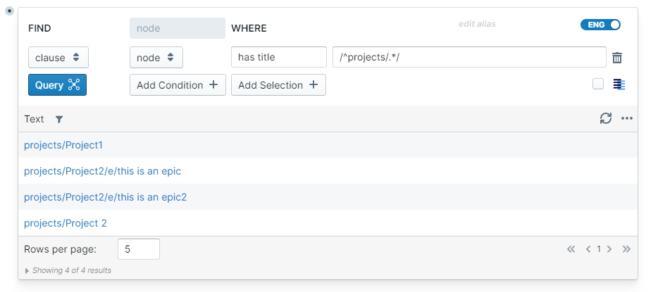This screenshot has width=658, height=292.
Task: Click the refresh results icon
Action: pos(606,118)
